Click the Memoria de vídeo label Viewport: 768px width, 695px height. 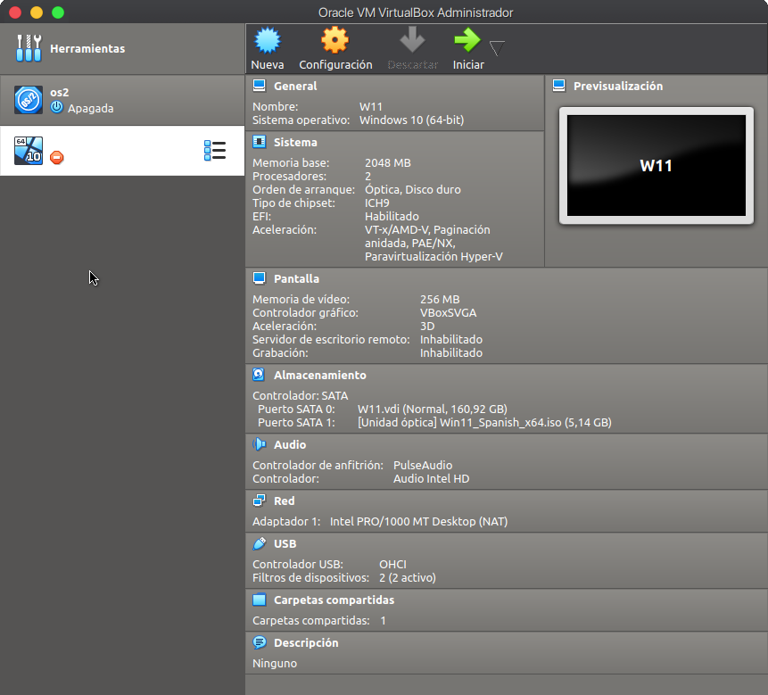[301, 299]
